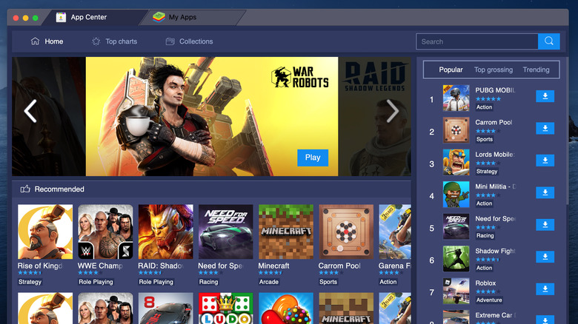Download PUBG Mobile from the list
578x324 pixels.
545,96
